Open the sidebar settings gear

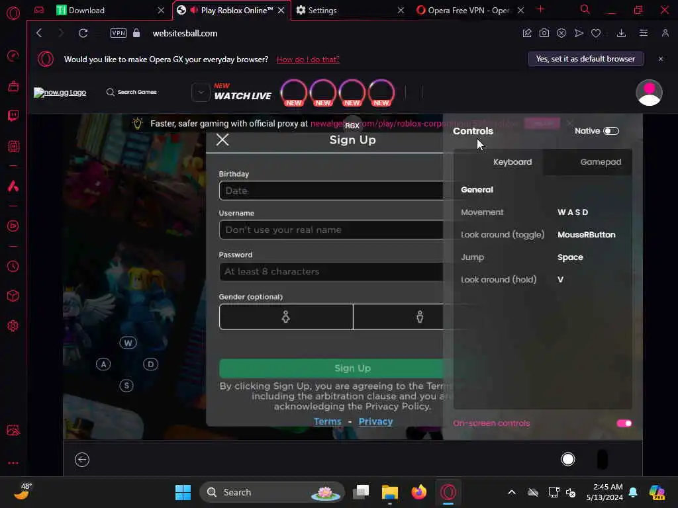coord(13,325)
